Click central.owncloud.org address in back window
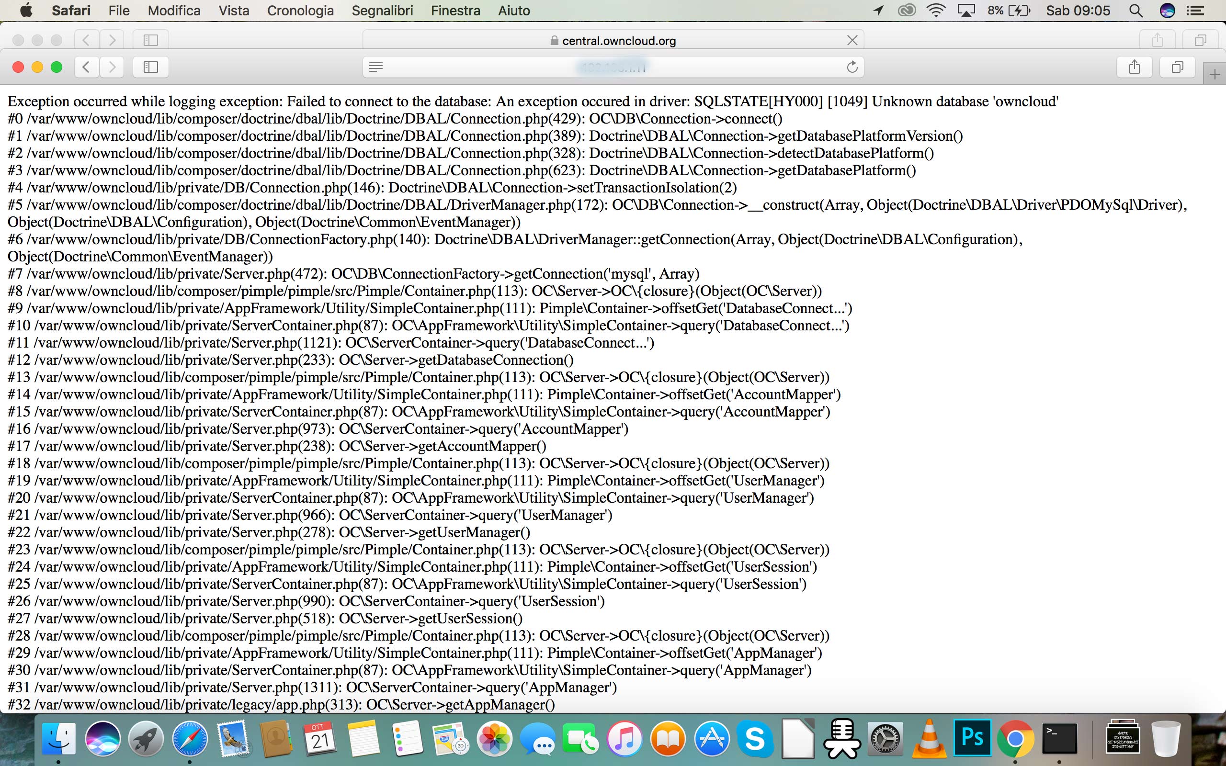Viewport: 1226px width, 766px height. [x=619, y=41]
